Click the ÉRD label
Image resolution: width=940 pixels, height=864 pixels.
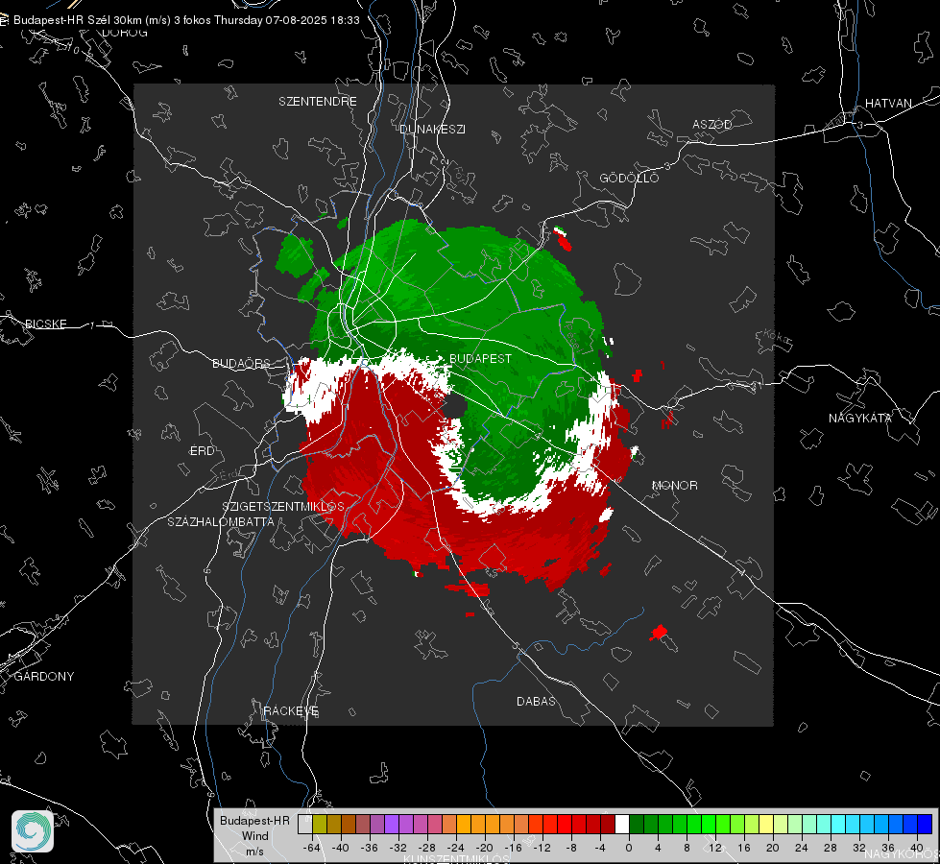tap(202, 451)
